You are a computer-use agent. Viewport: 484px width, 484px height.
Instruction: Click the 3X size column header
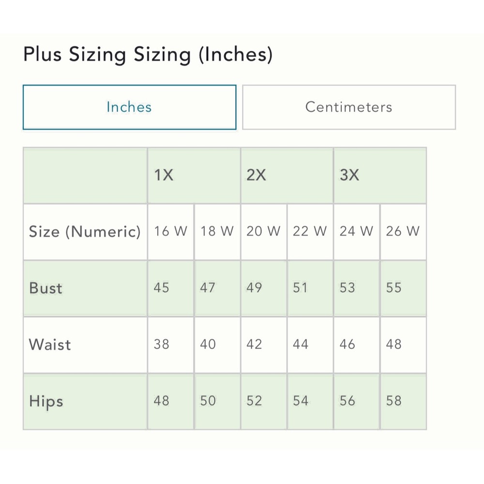point(379,175)
